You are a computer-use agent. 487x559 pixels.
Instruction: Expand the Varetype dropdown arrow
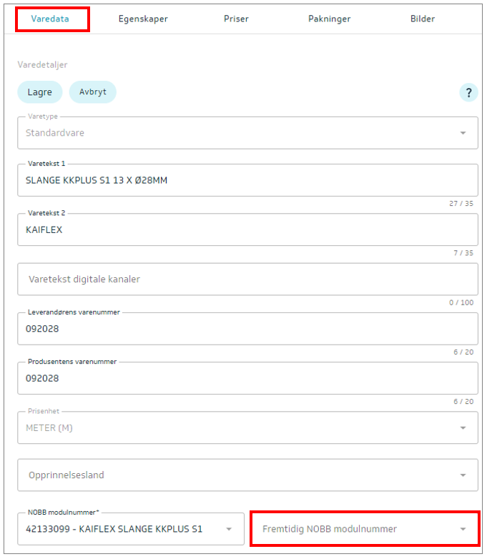463,133
